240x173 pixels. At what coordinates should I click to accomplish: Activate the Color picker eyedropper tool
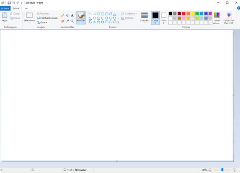click(x=67, y=21)
